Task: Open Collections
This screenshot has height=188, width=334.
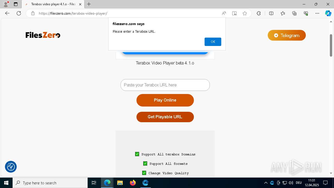Action: pyautogui.click(x=294, y=13)
